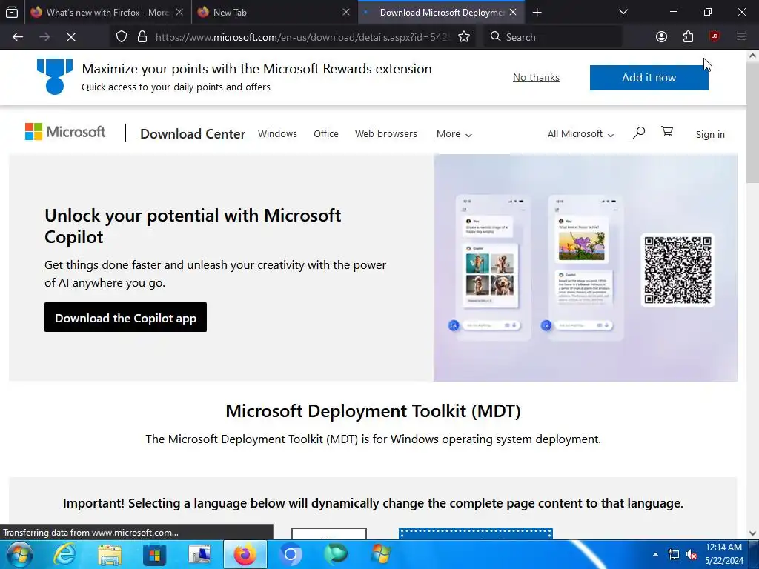
Task: Click the Firefox back arrow button
Action: click(x=18, y=37)
